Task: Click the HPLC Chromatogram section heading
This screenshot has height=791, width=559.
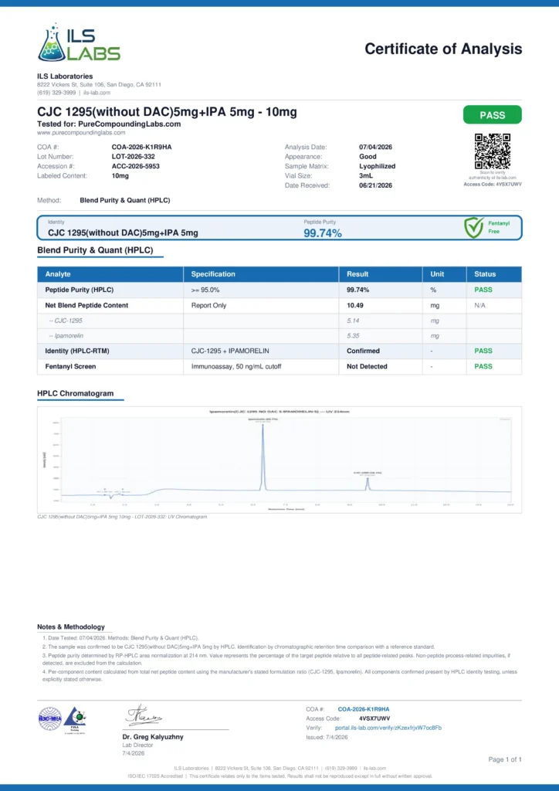Action: pyautogui.click(x=75, y=393)
